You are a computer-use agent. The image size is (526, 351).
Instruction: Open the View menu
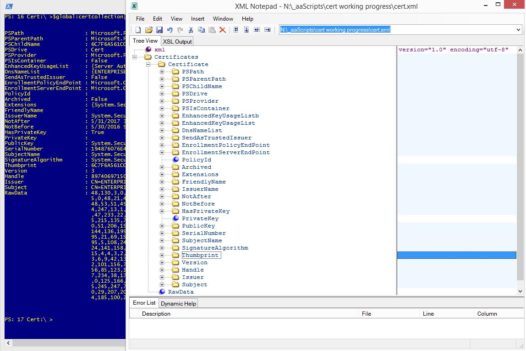pos(176,19)
